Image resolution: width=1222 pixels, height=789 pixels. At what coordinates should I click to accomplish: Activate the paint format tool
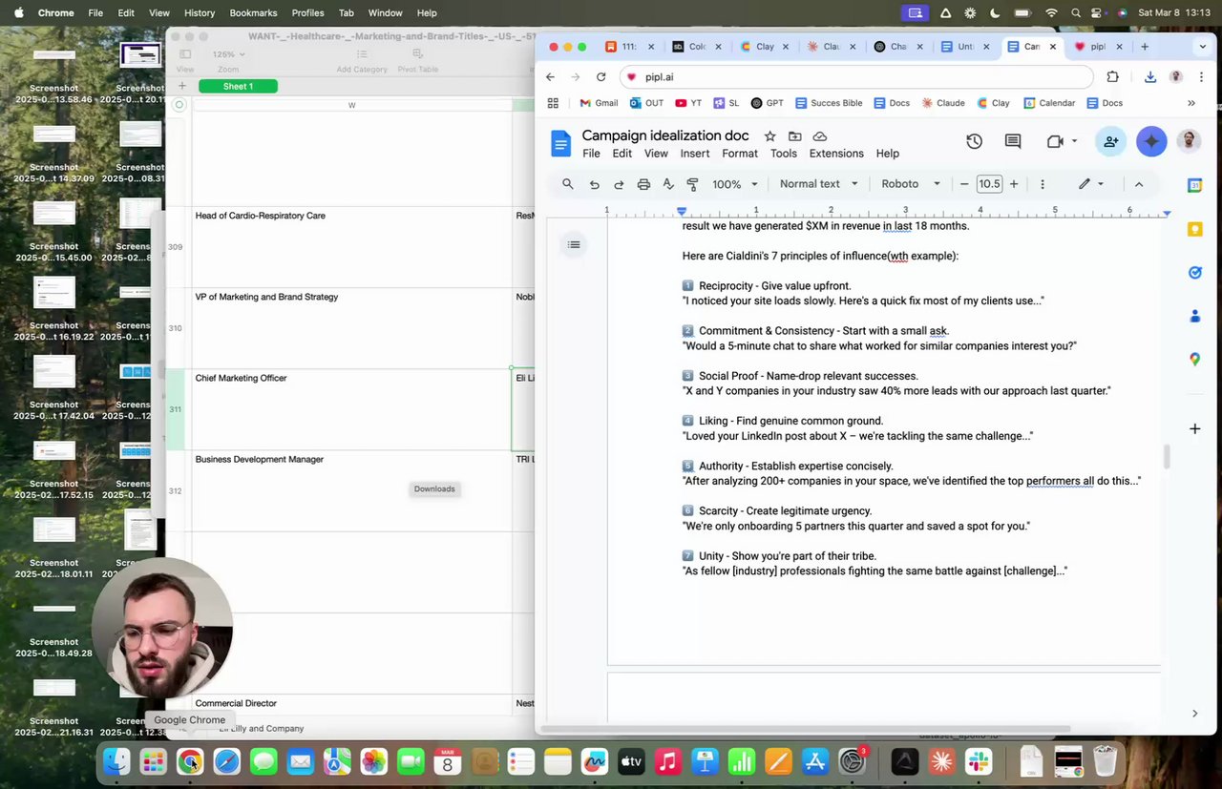coord(693,184)
